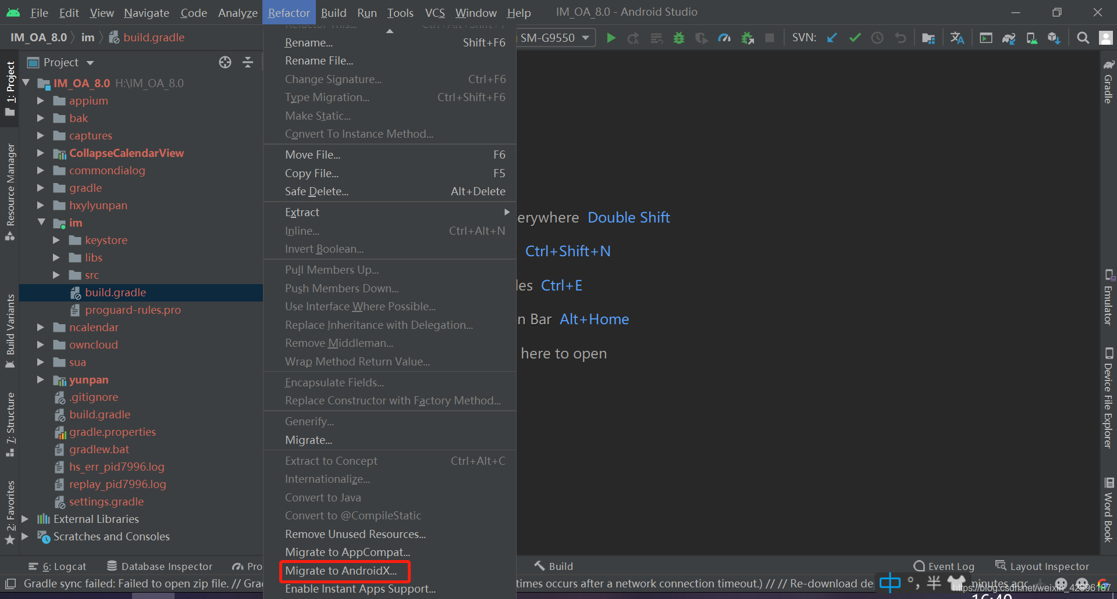
Task: Expand the CollapseCalendarView module
Action: pyautogui.click(x=41, y=153)
